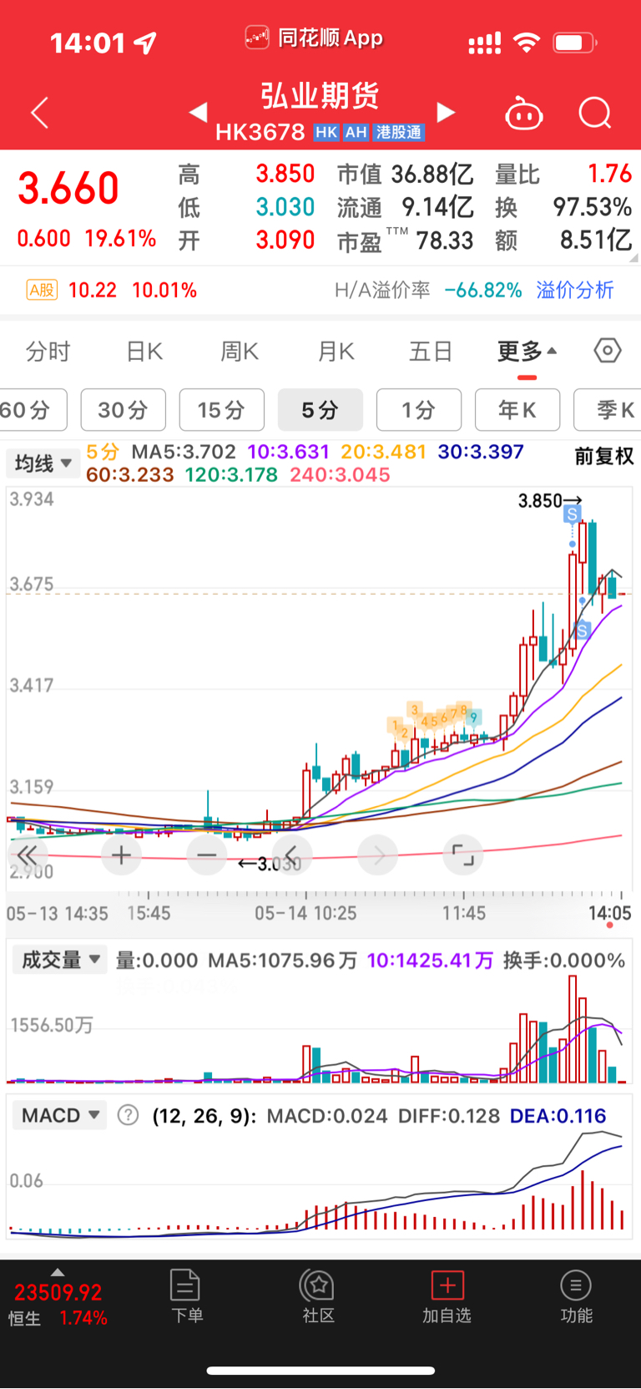Screen dimensions: 641x1389
Task: Go back with the left chevron
Action: pos(39,113)
